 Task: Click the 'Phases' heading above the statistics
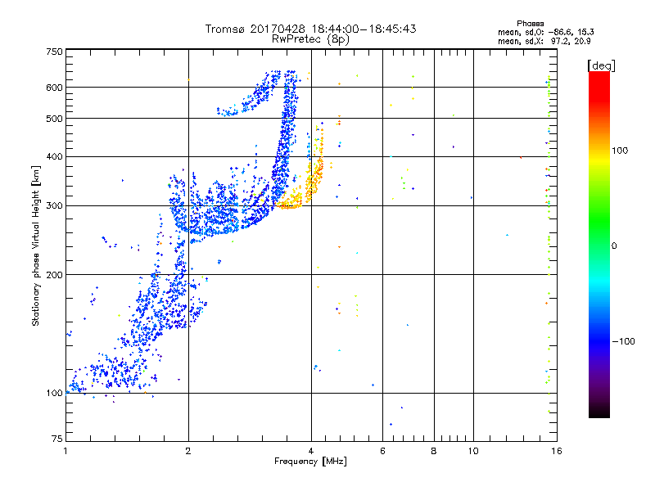pos(530,24)
